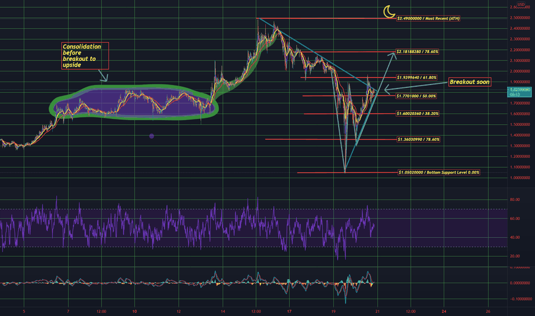Click the 12:00 label between dates 21 and 24
Image resolution: width=535 pixels, height=316 pixels.
pyautogui.click(x=411, y=311)
